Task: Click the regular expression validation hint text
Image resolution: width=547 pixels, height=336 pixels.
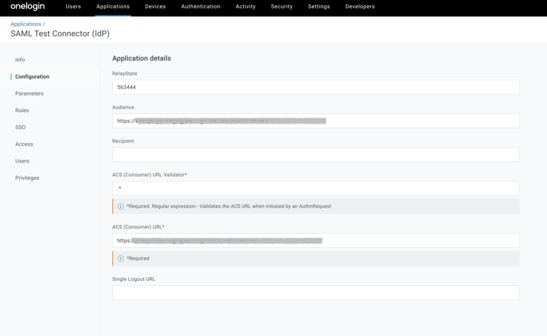Action: (x=229, y=206)
